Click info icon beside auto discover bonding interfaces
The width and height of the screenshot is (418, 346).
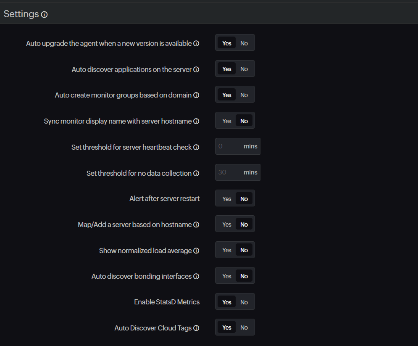pos(196,276)
